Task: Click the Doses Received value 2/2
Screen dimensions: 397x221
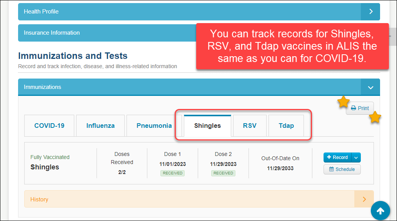Action: (122, 172)
